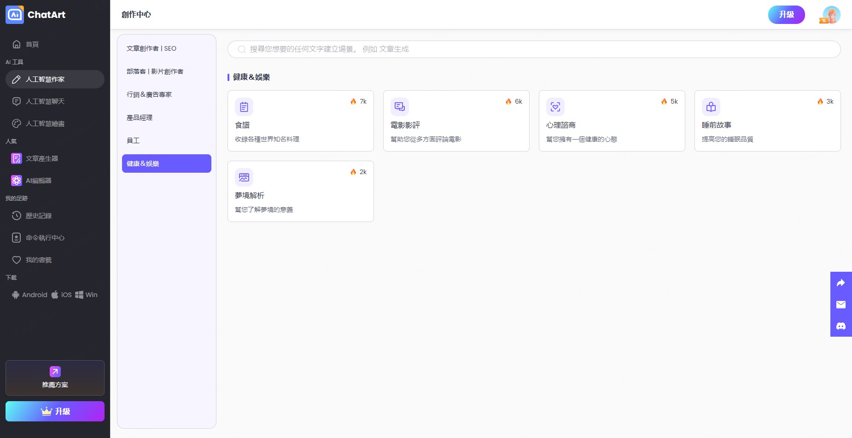
Task: Launch 文章產生器 icon
Action: (x=17, y=158)
